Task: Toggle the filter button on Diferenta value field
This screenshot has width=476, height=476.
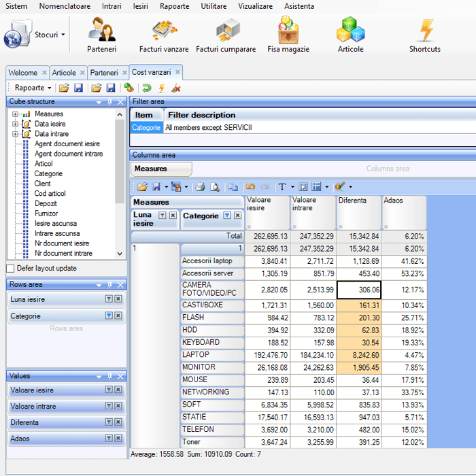Action: coord(109,422)
